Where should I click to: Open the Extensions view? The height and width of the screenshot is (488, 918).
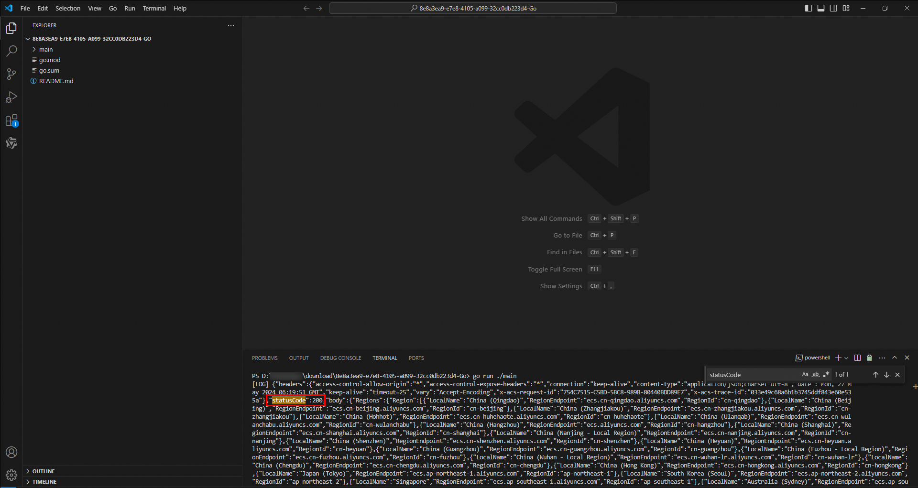click(x=11, y=120)
